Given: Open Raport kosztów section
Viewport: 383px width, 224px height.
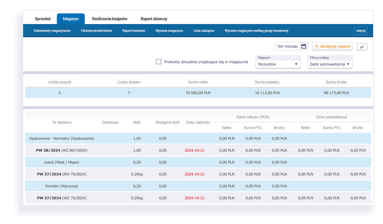Looking at the screenshot, I should pos(134,31).
